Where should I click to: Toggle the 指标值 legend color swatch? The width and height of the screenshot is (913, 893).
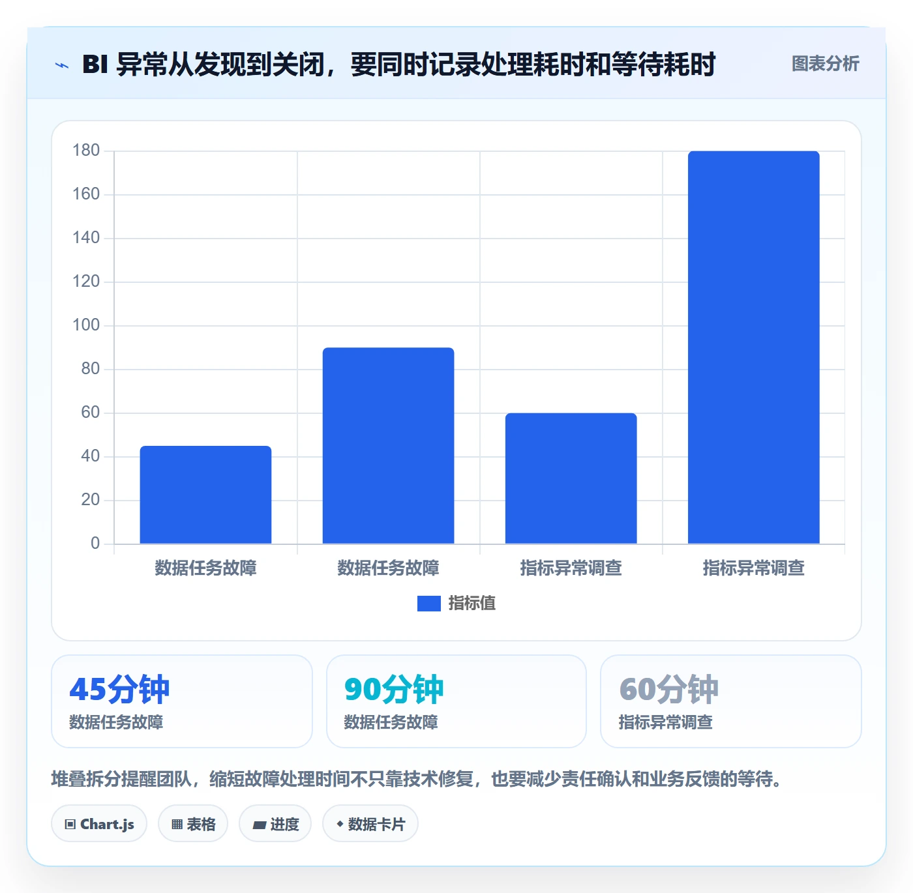pyautogui.click(x=429, y=604)
